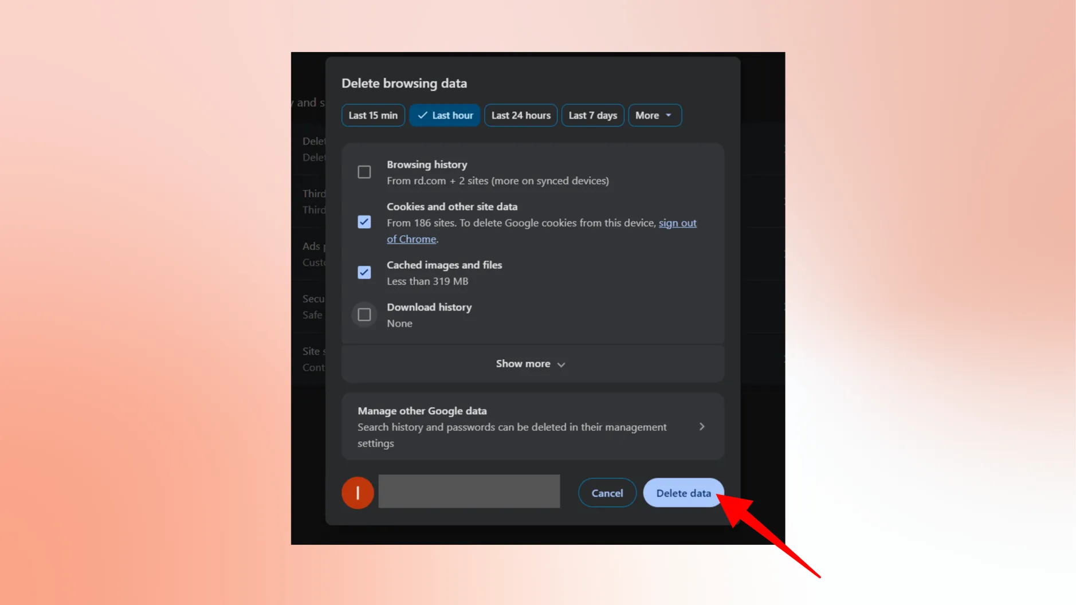Uncheck Cached images and files
The height and width of the screenshot is (605, 1076).
pos(364,272)
